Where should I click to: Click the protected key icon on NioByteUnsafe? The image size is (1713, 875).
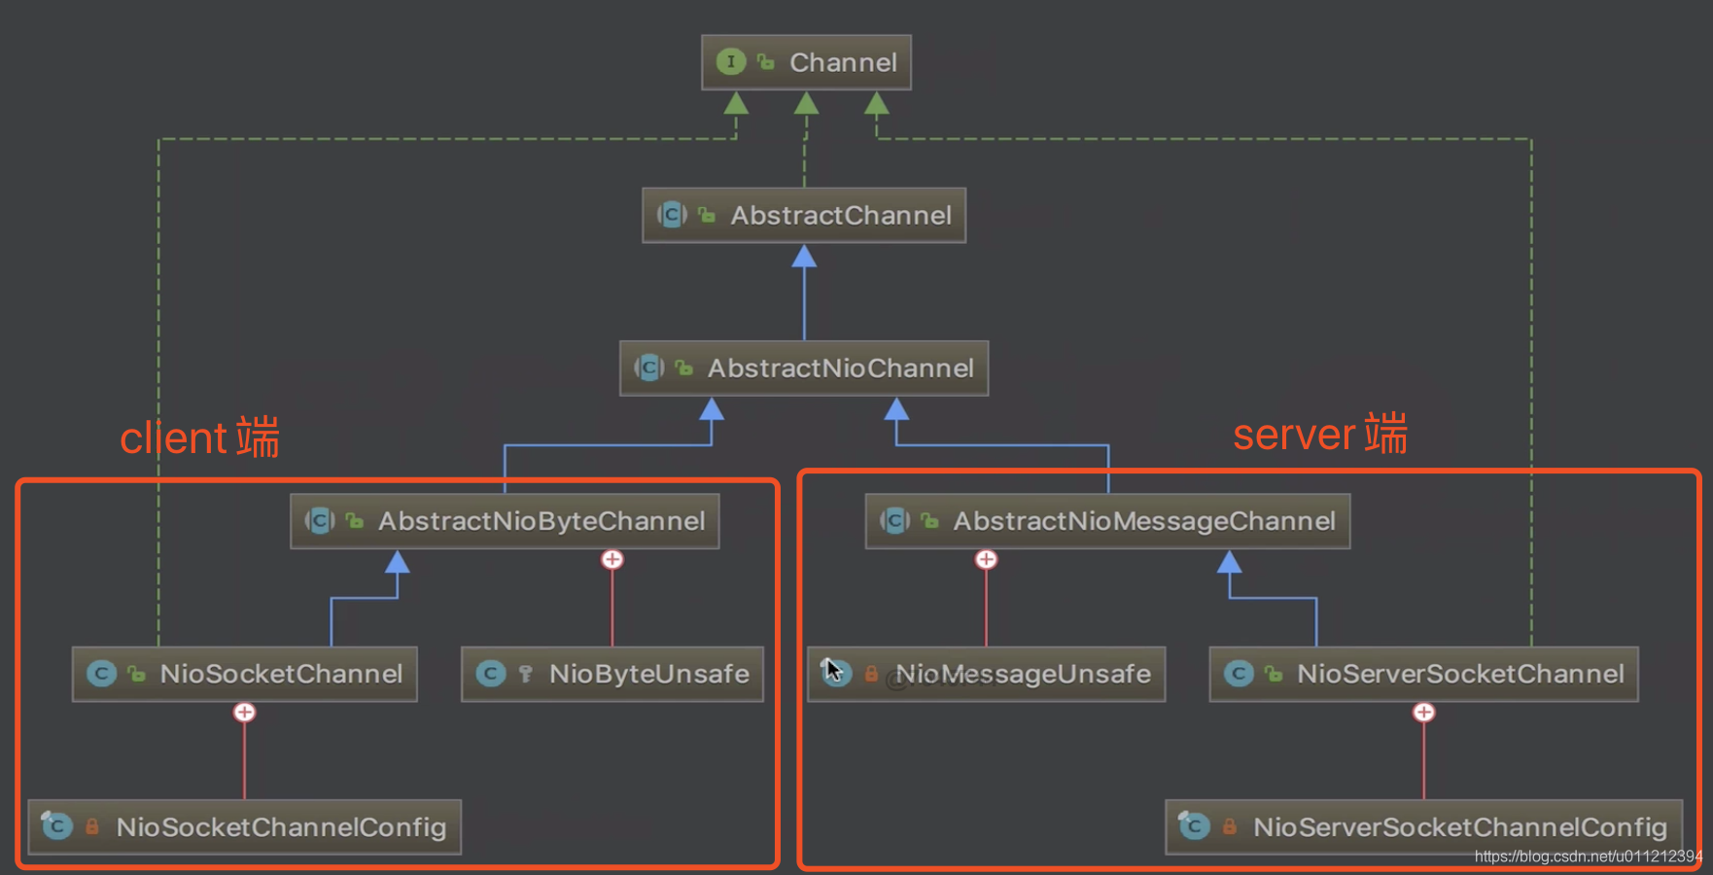[526, 674]
